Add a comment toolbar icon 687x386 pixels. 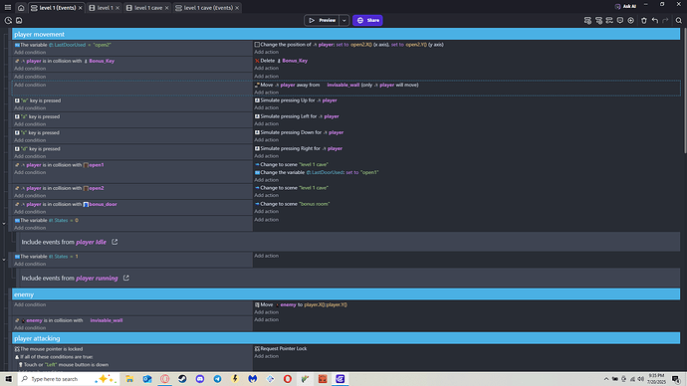tap(620, 20)
